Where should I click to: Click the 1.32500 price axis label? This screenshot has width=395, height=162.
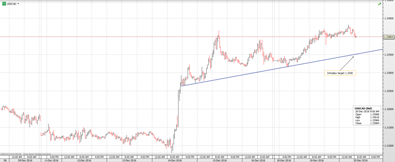pos(388,91)
